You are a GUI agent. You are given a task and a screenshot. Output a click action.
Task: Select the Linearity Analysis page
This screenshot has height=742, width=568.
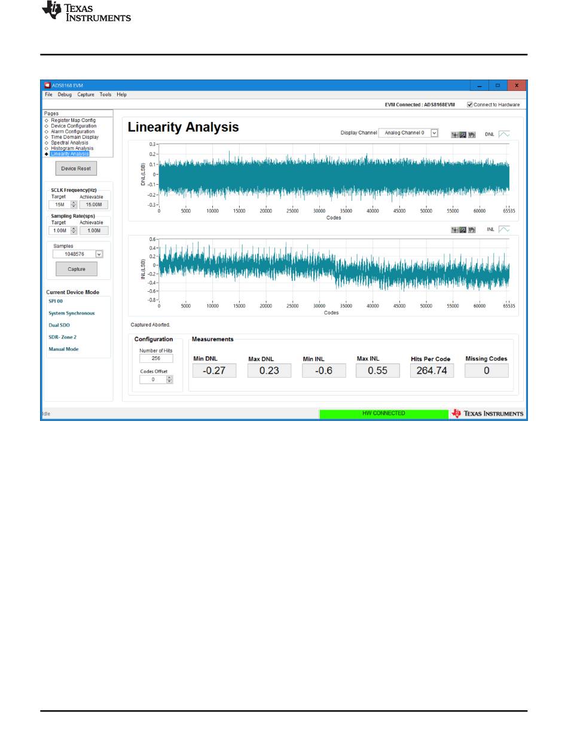point(70,154)
